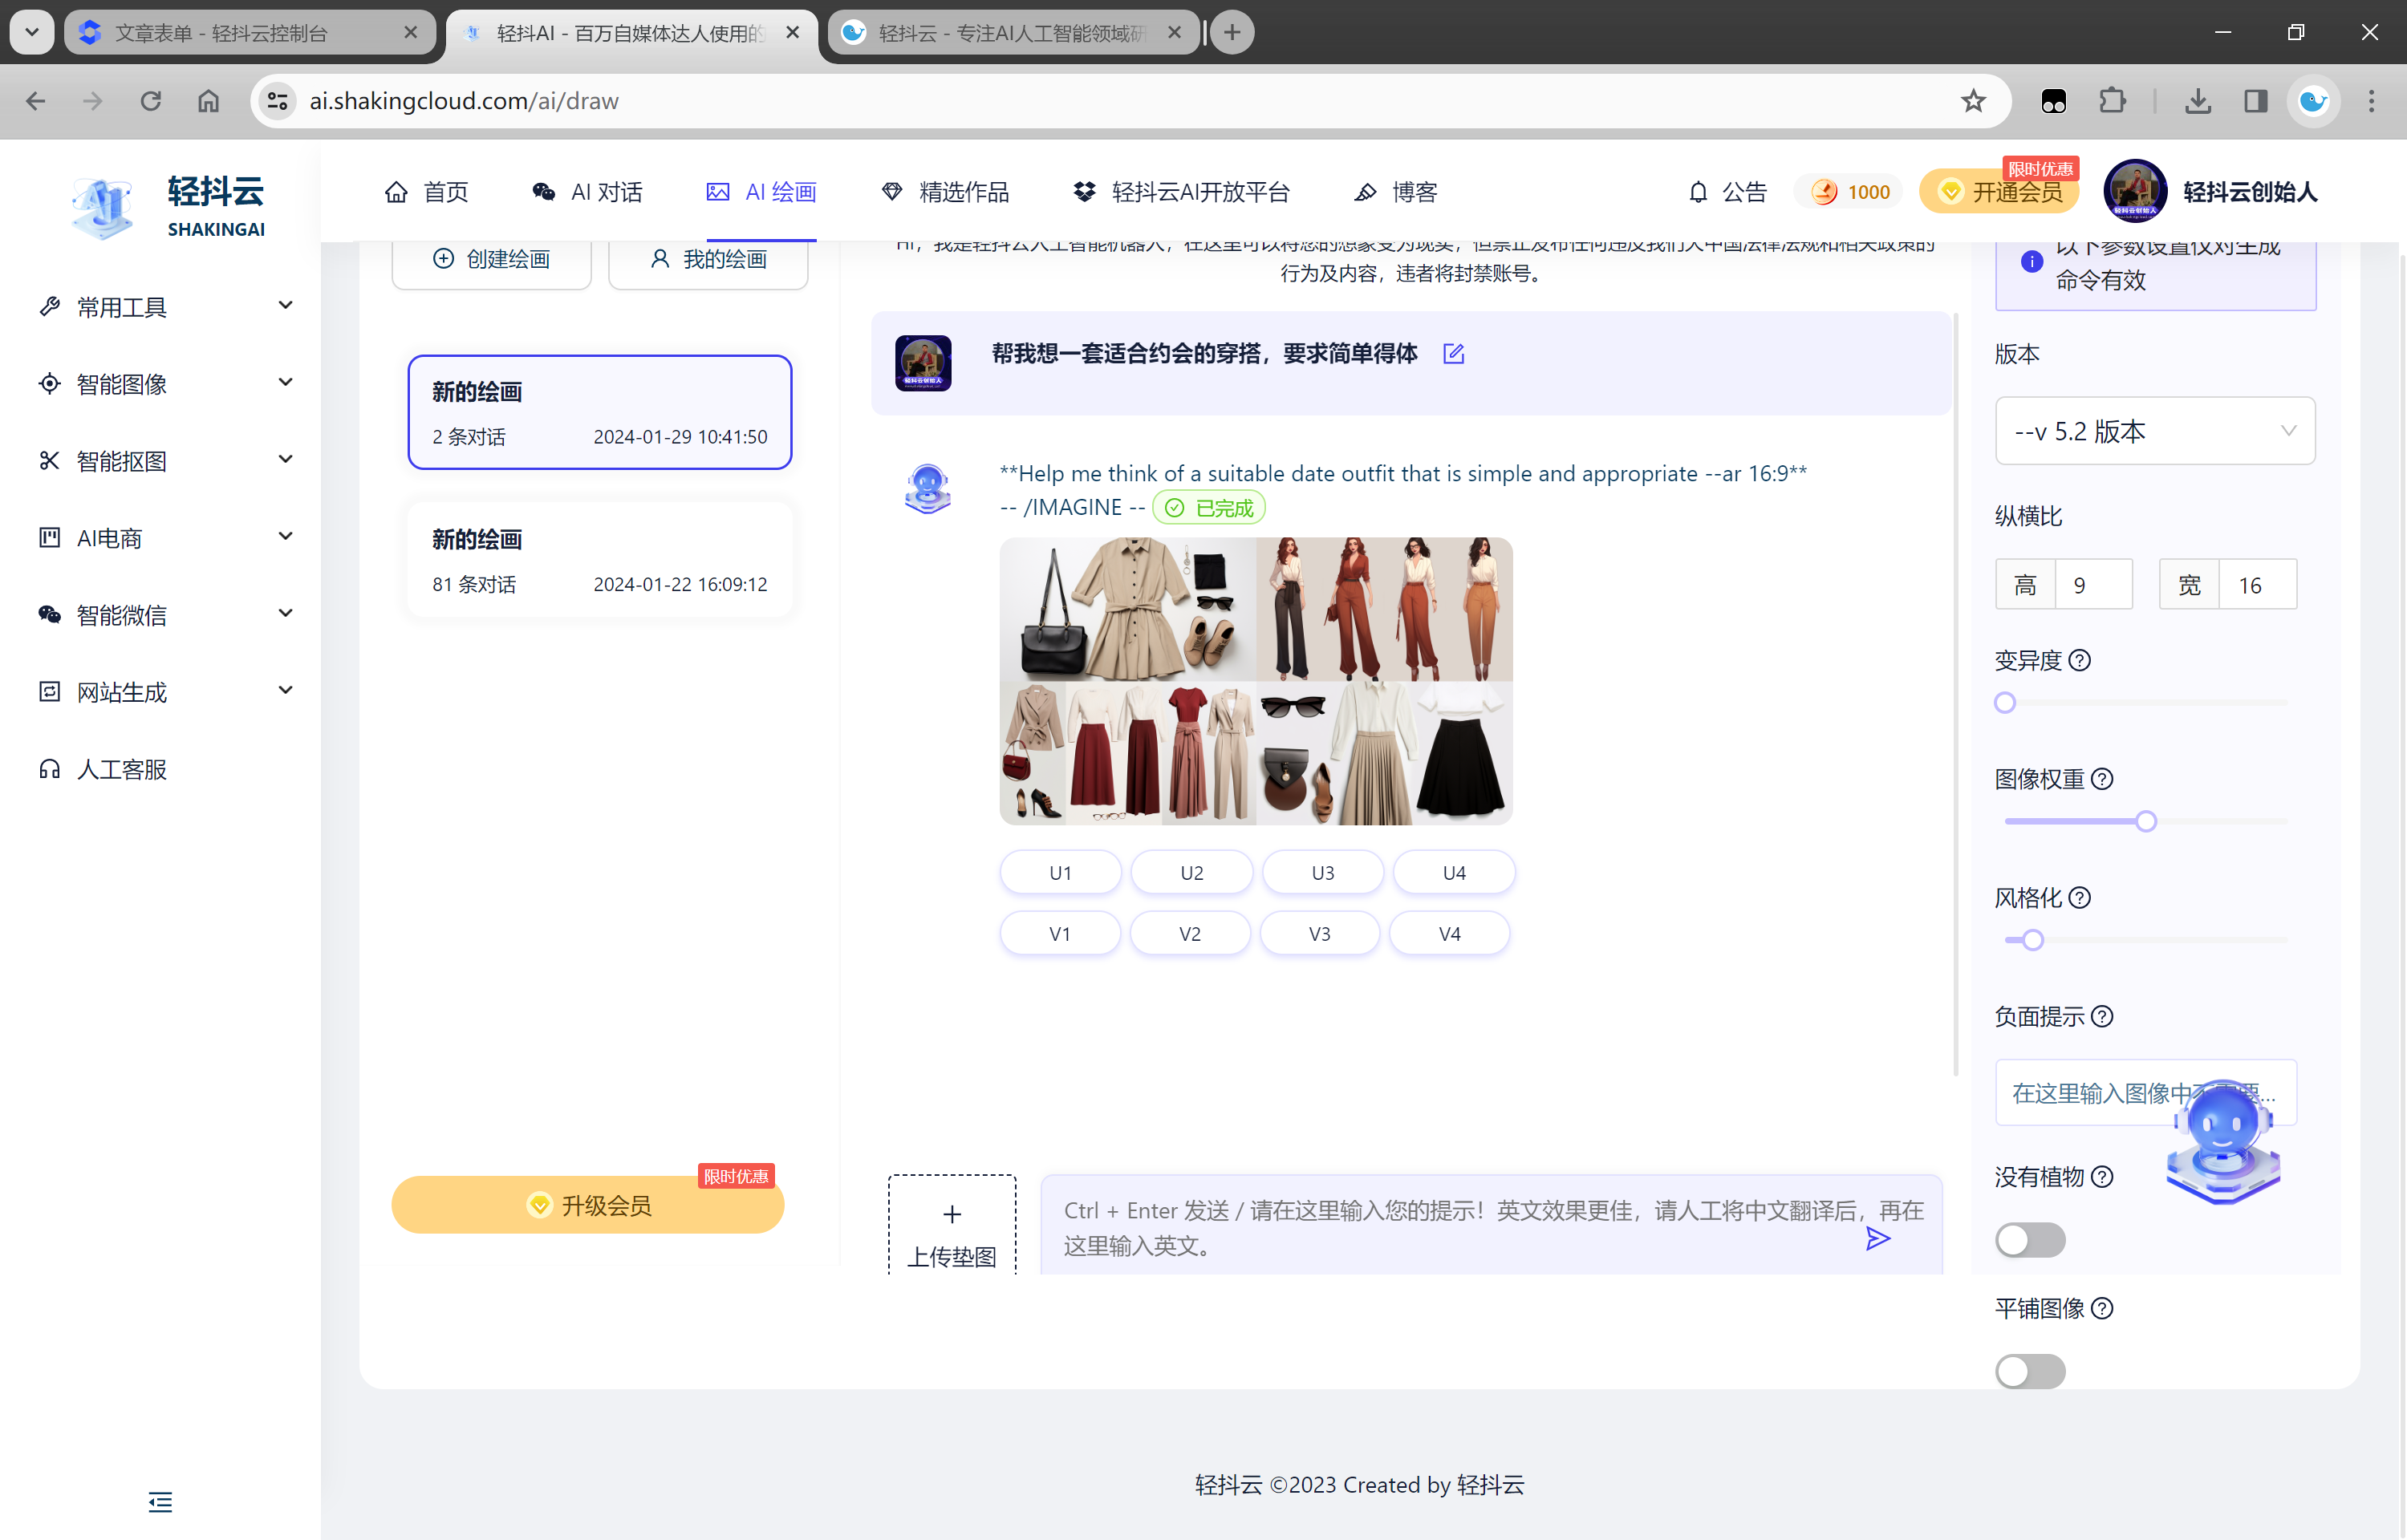Enable the 没有植物 switch
This screenshot has height=1540, width=2407.
tap(2029, 1240)
